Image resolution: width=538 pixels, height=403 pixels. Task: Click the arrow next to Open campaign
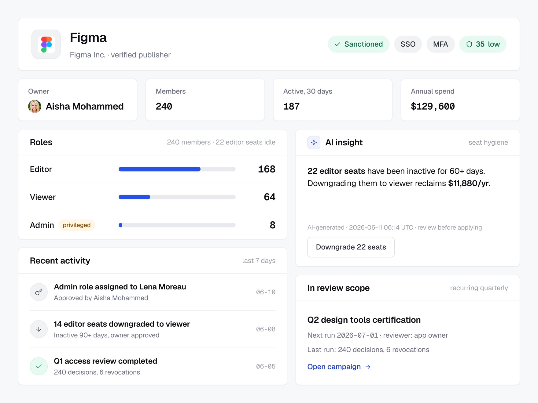pyautogui.click(x=368, y=367)
